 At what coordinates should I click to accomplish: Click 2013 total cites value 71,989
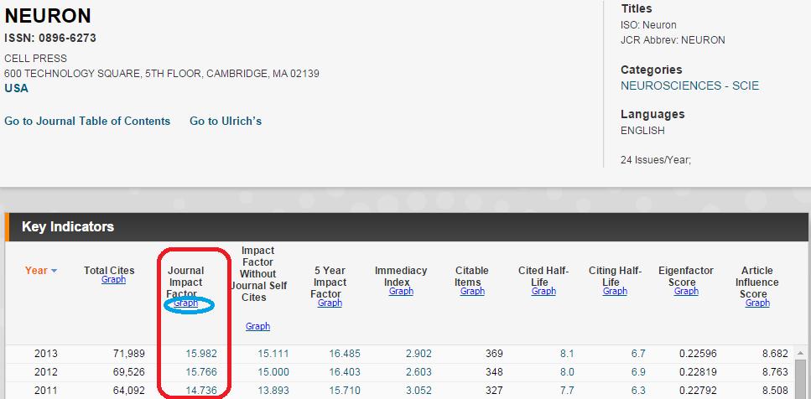(x=129, y=354)
